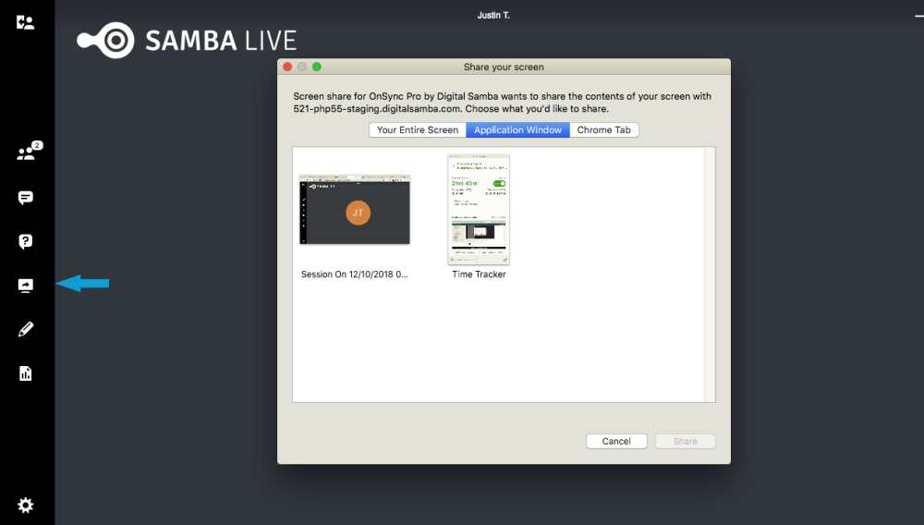Close the Share your screen dialog

287,67
